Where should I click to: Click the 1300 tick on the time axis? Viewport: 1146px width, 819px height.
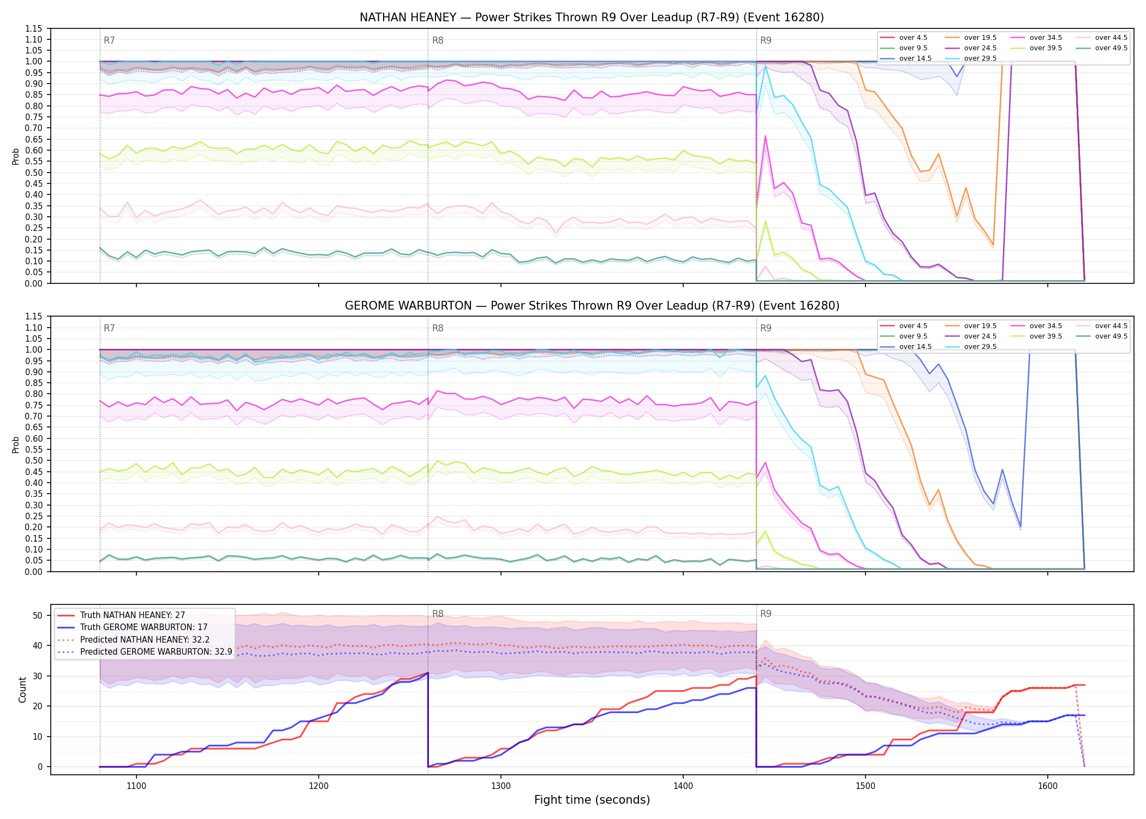pos(501,786)
